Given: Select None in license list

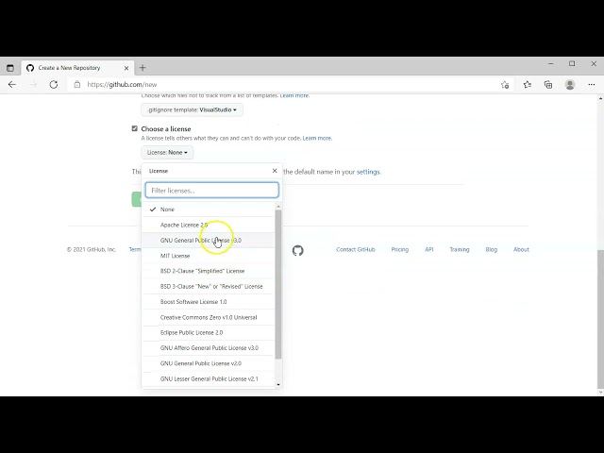Looking at the screenshot, I should tap(208, 210).
